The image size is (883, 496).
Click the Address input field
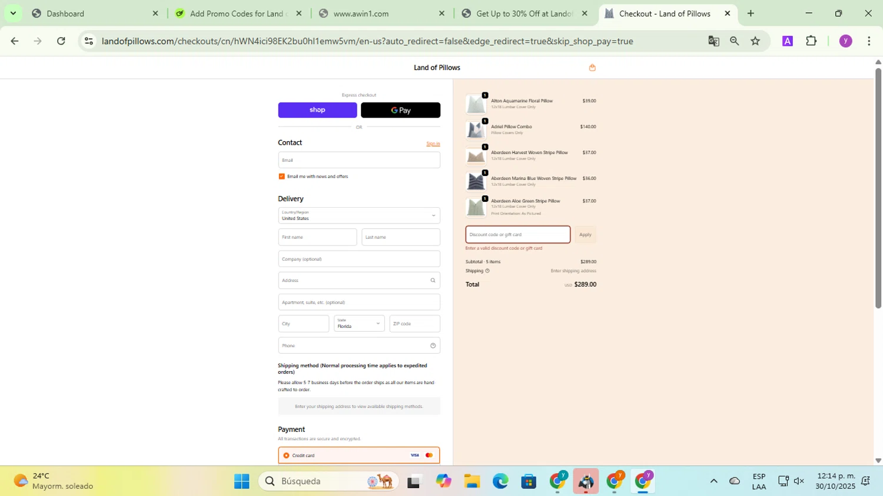coord(359,281)
